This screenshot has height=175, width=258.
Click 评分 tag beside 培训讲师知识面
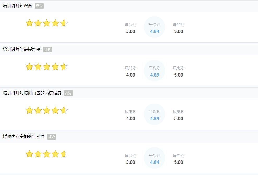point(39,6)
